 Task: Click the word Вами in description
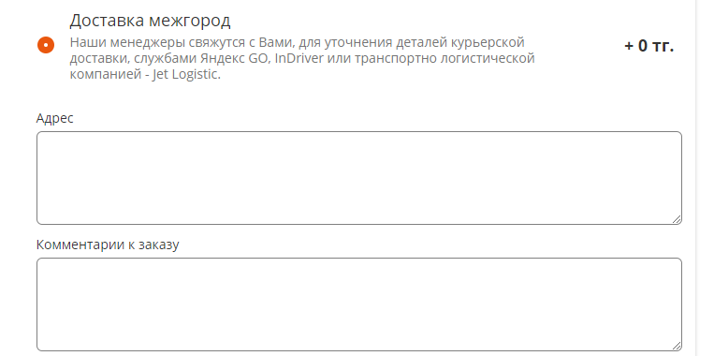click(275, 43)
